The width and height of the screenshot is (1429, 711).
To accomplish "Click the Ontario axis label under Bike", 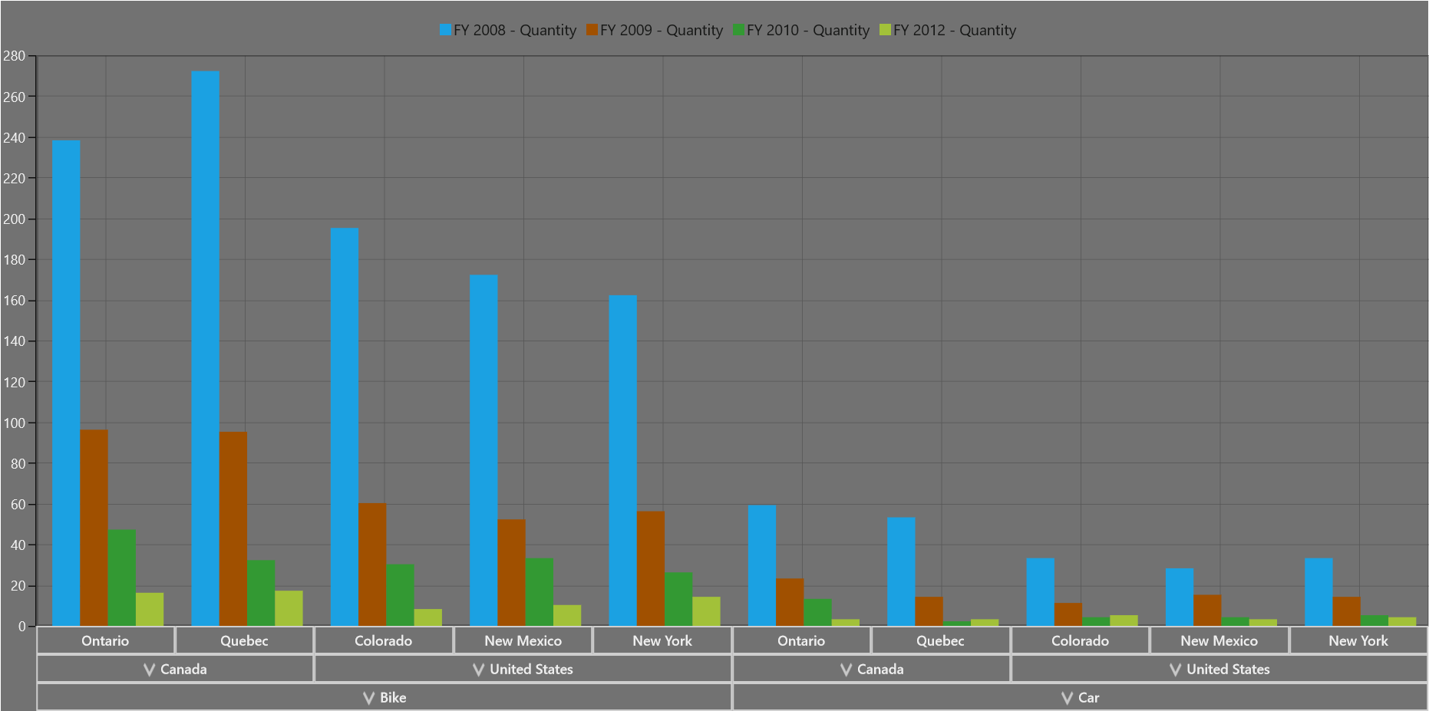I will [x=105, y=640].
